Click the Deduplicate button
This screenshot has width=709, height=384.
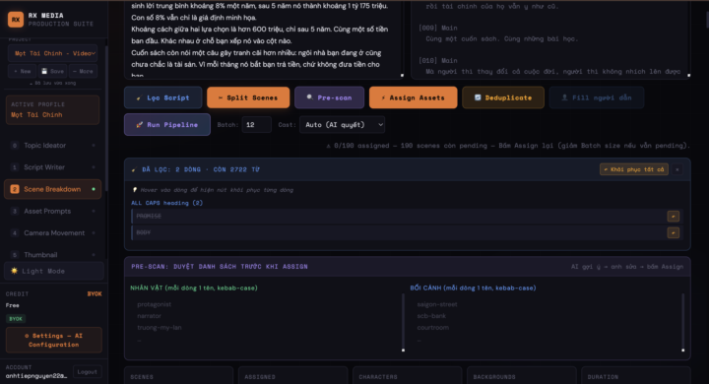pos(503,97)
